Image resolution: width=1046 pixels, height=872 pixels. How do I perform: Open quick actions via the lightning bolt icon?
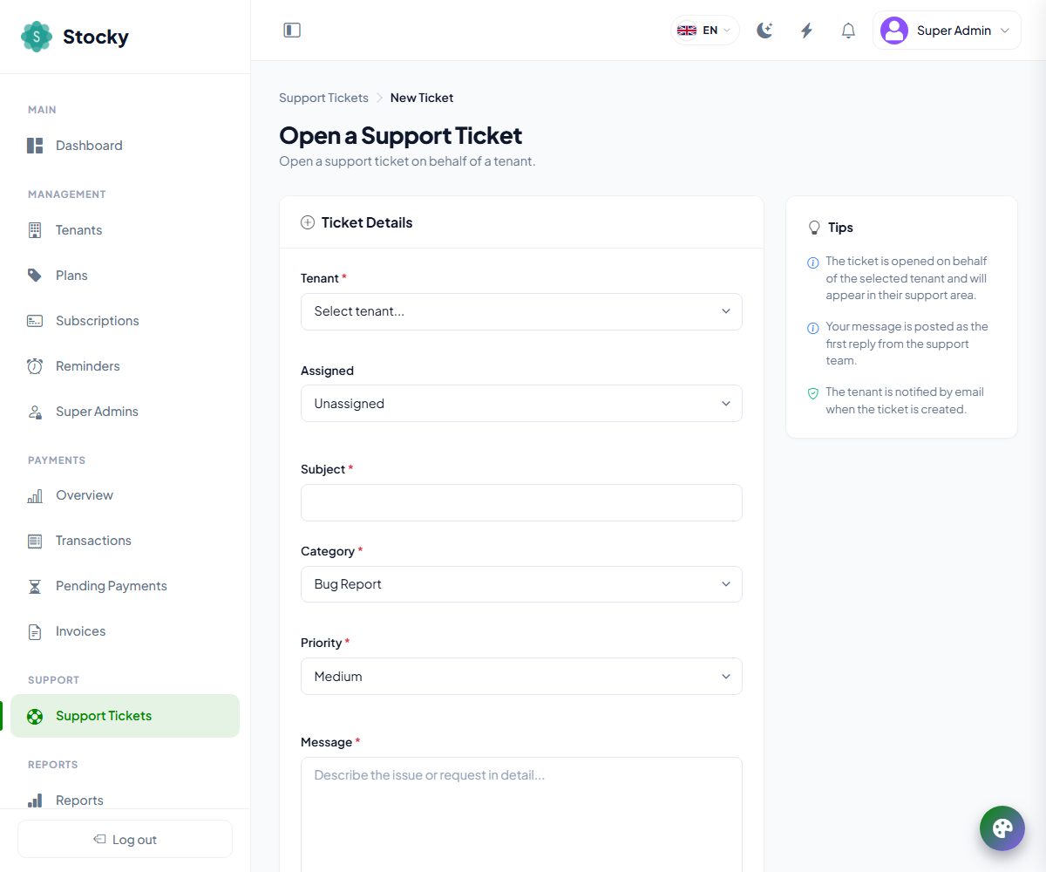coord(806,31)
